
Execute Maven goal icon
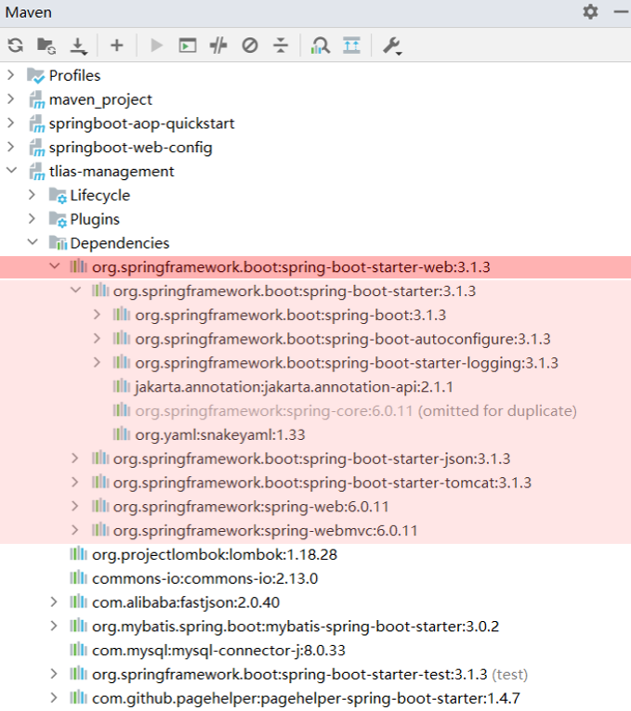pos(188,45)
